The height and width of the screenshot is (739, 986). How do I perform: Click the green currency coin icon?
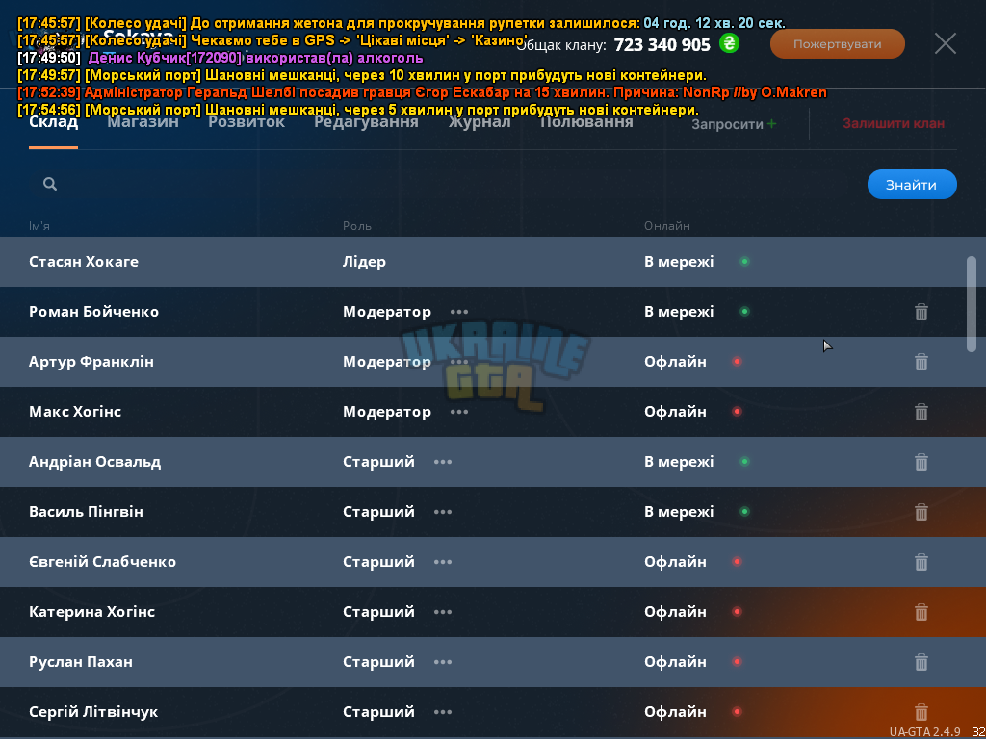[730, 43]
